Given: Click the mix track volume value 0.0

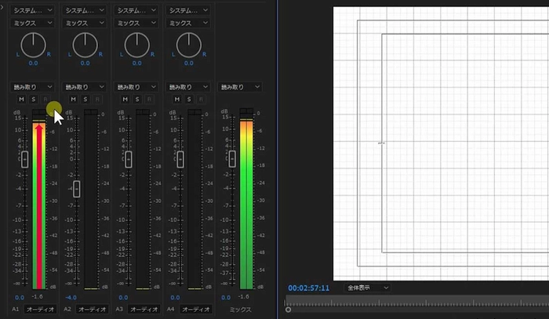Looking at the screenshot, I should (226, 298).
